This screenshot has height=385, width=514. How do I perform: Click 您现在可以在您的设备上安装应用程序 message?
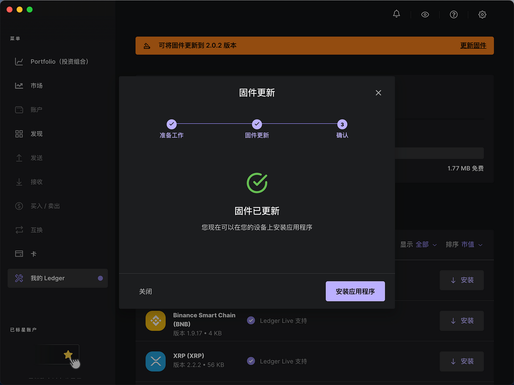pyautogui.click(x=257, y=227)
